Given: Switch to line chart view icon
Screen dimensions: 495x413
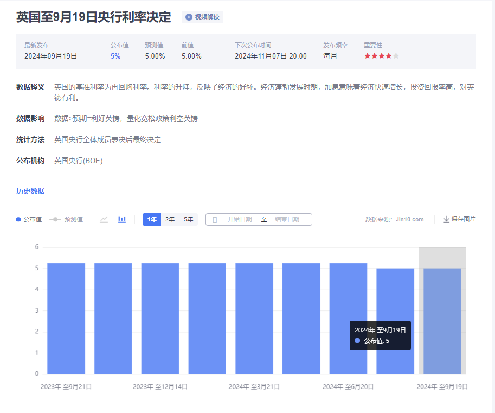Looking at the screenshot, I should pyautogui.click(x=104, y=219).
